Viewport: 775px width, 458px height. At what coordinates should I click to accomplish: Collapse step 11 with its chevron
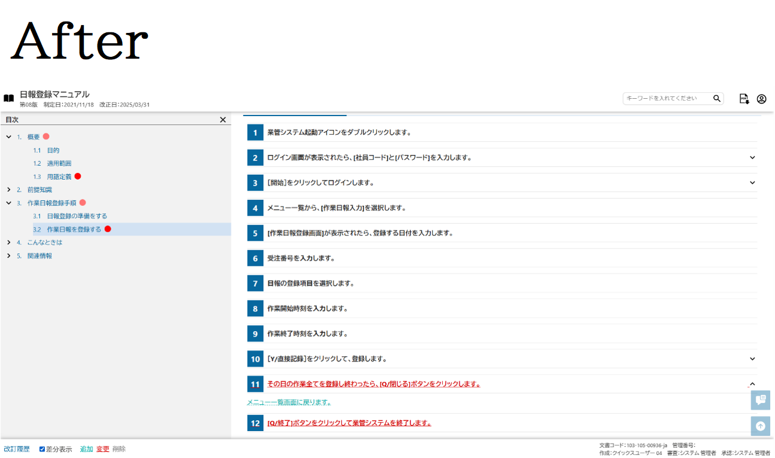coord(752,384)
